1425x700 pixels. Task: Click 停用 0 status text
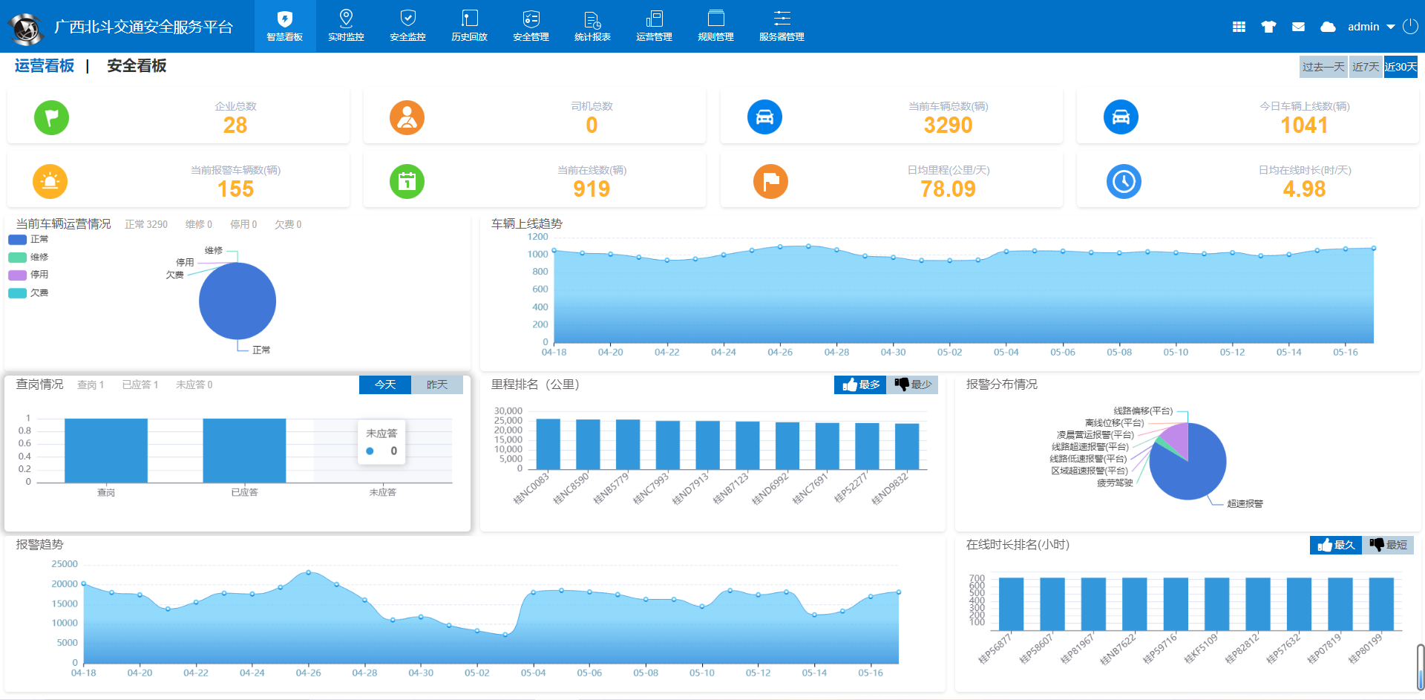coord(243,224)
